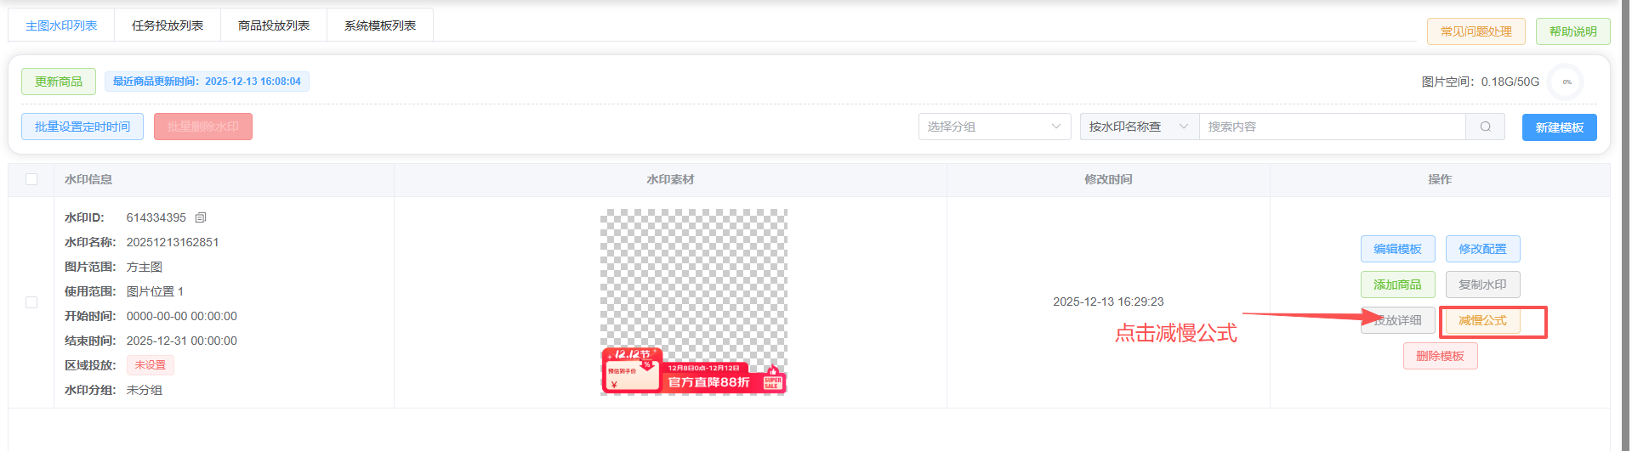Tick the select-all checkbox in table header
This screenshot has height=451, width=1632.
pos(31,179)
